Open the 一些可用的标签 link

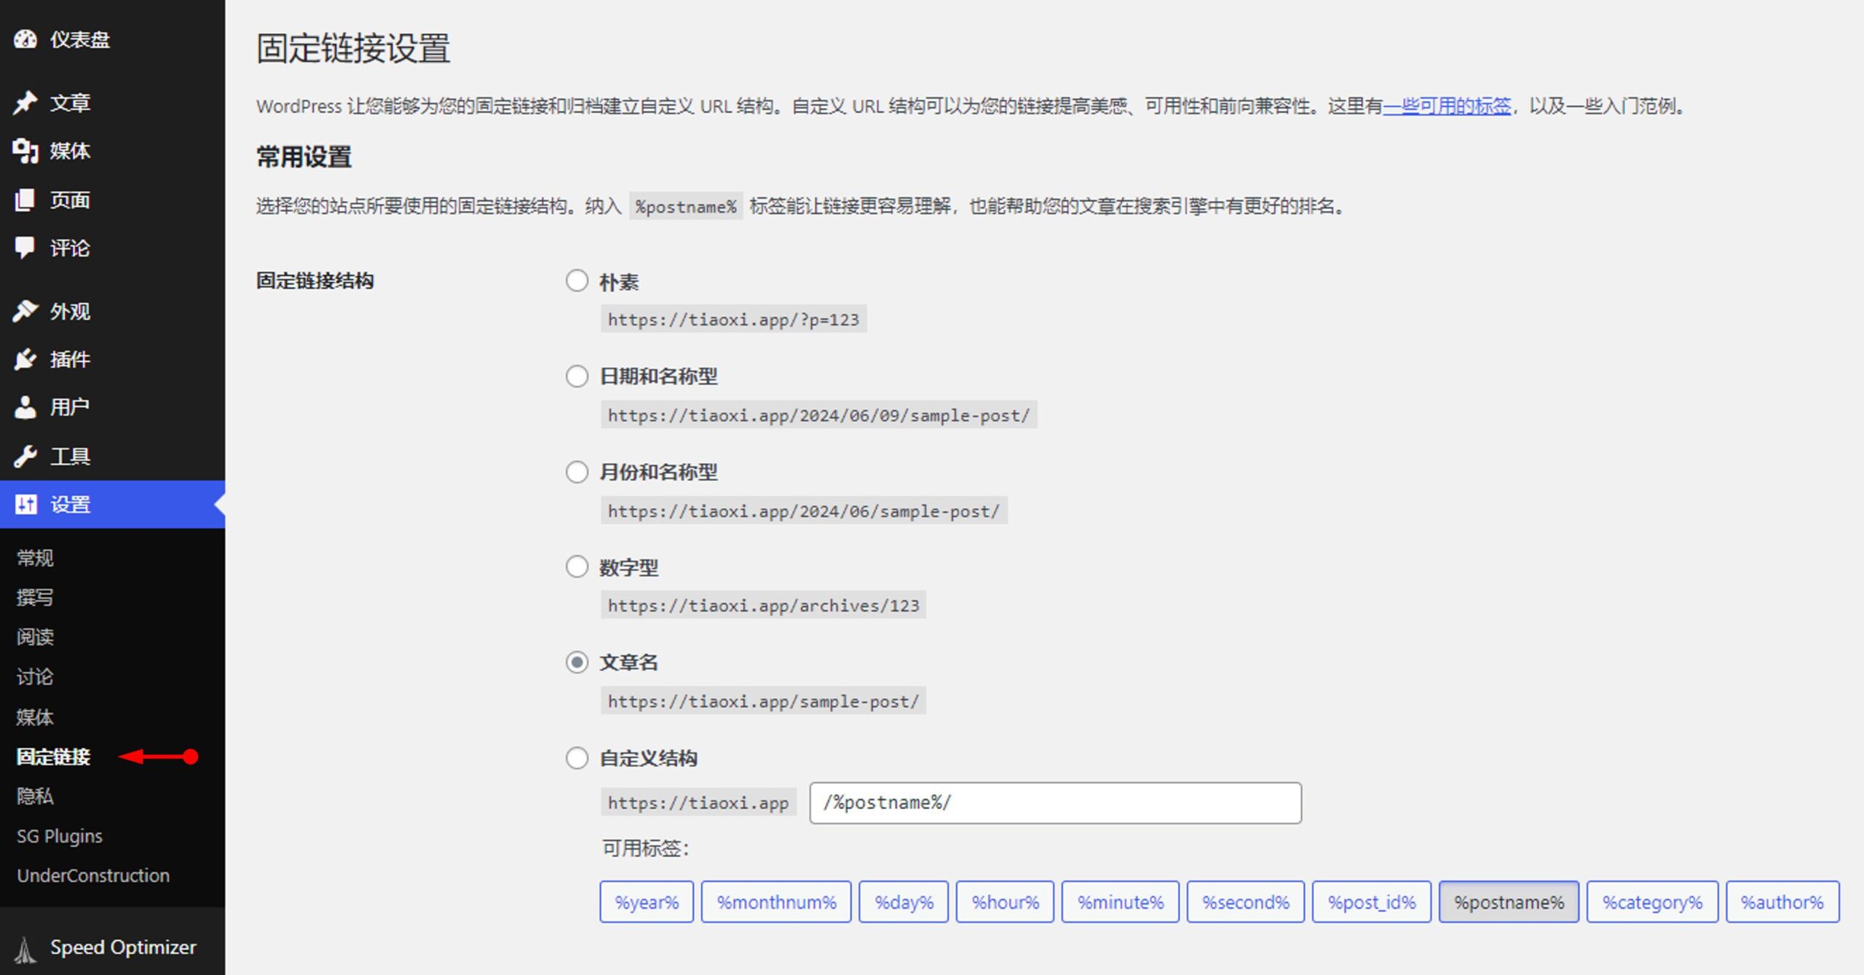pos(1446,106)
